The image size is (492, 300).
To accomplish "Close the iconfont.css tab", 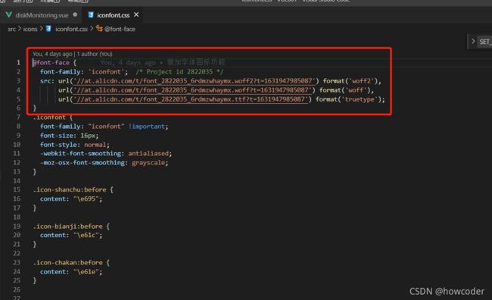I will coord(136,14).
